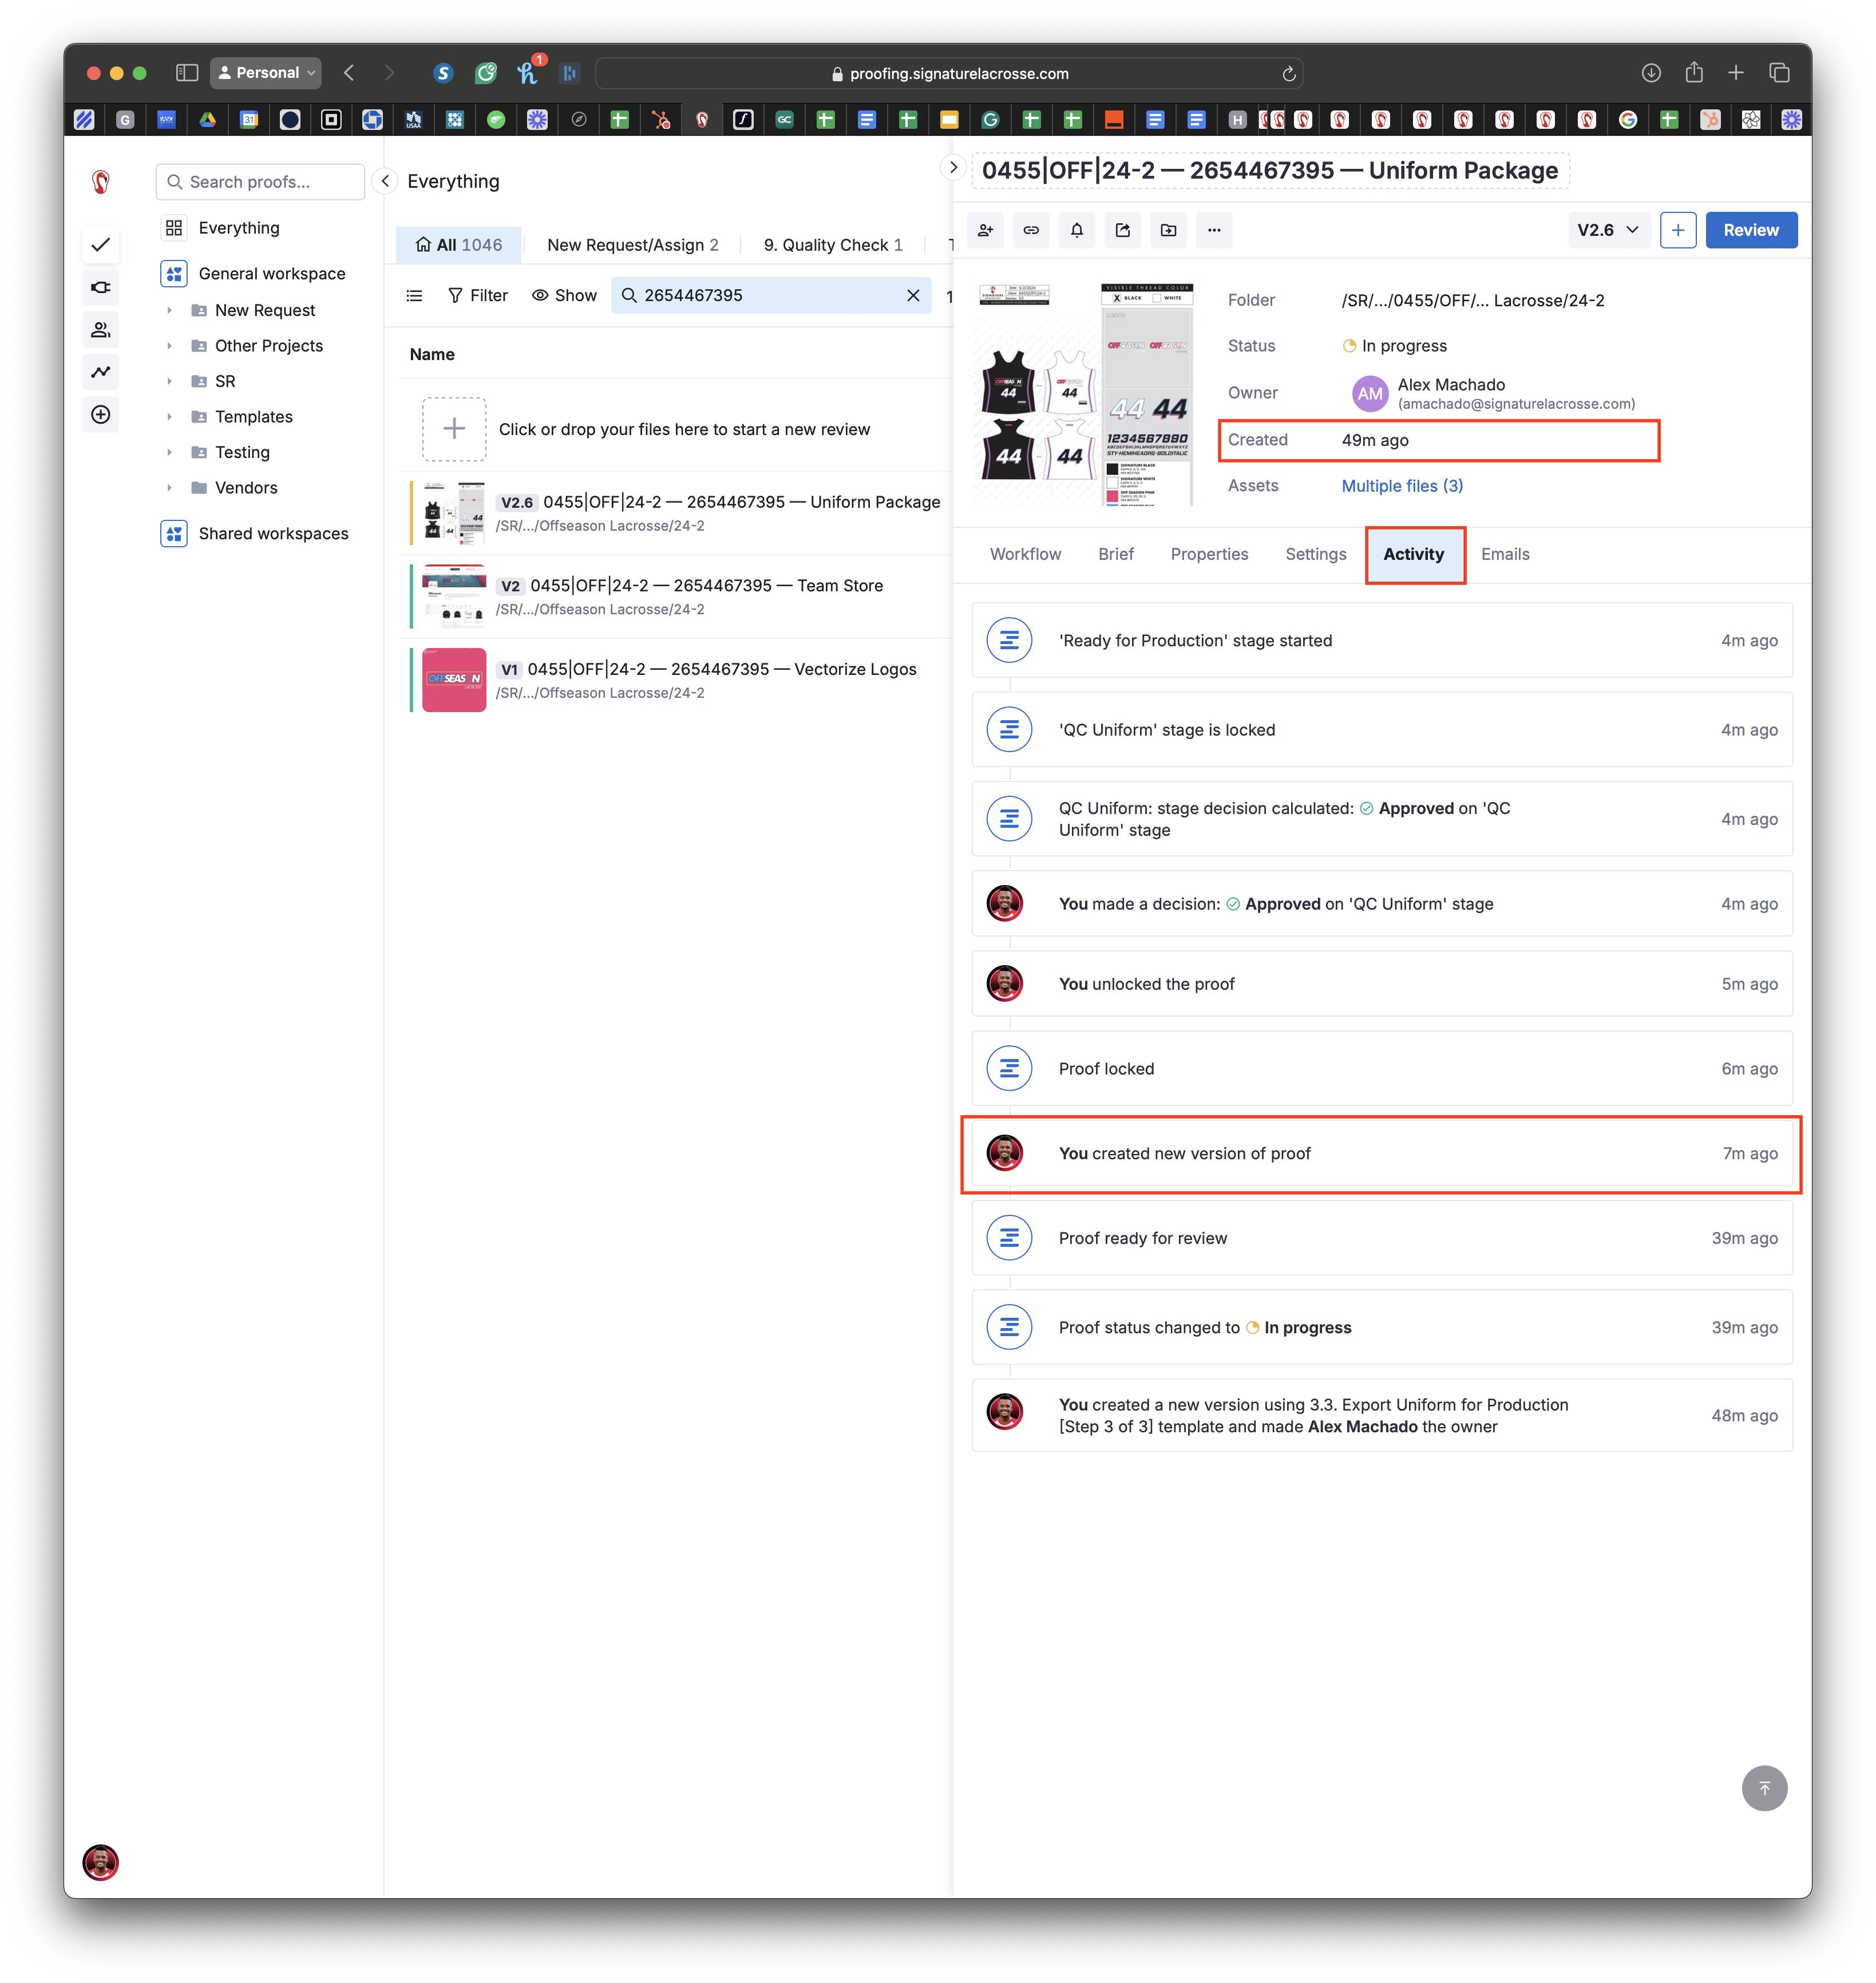Open the Multiple files (3) link

(x=1401, y=486)
